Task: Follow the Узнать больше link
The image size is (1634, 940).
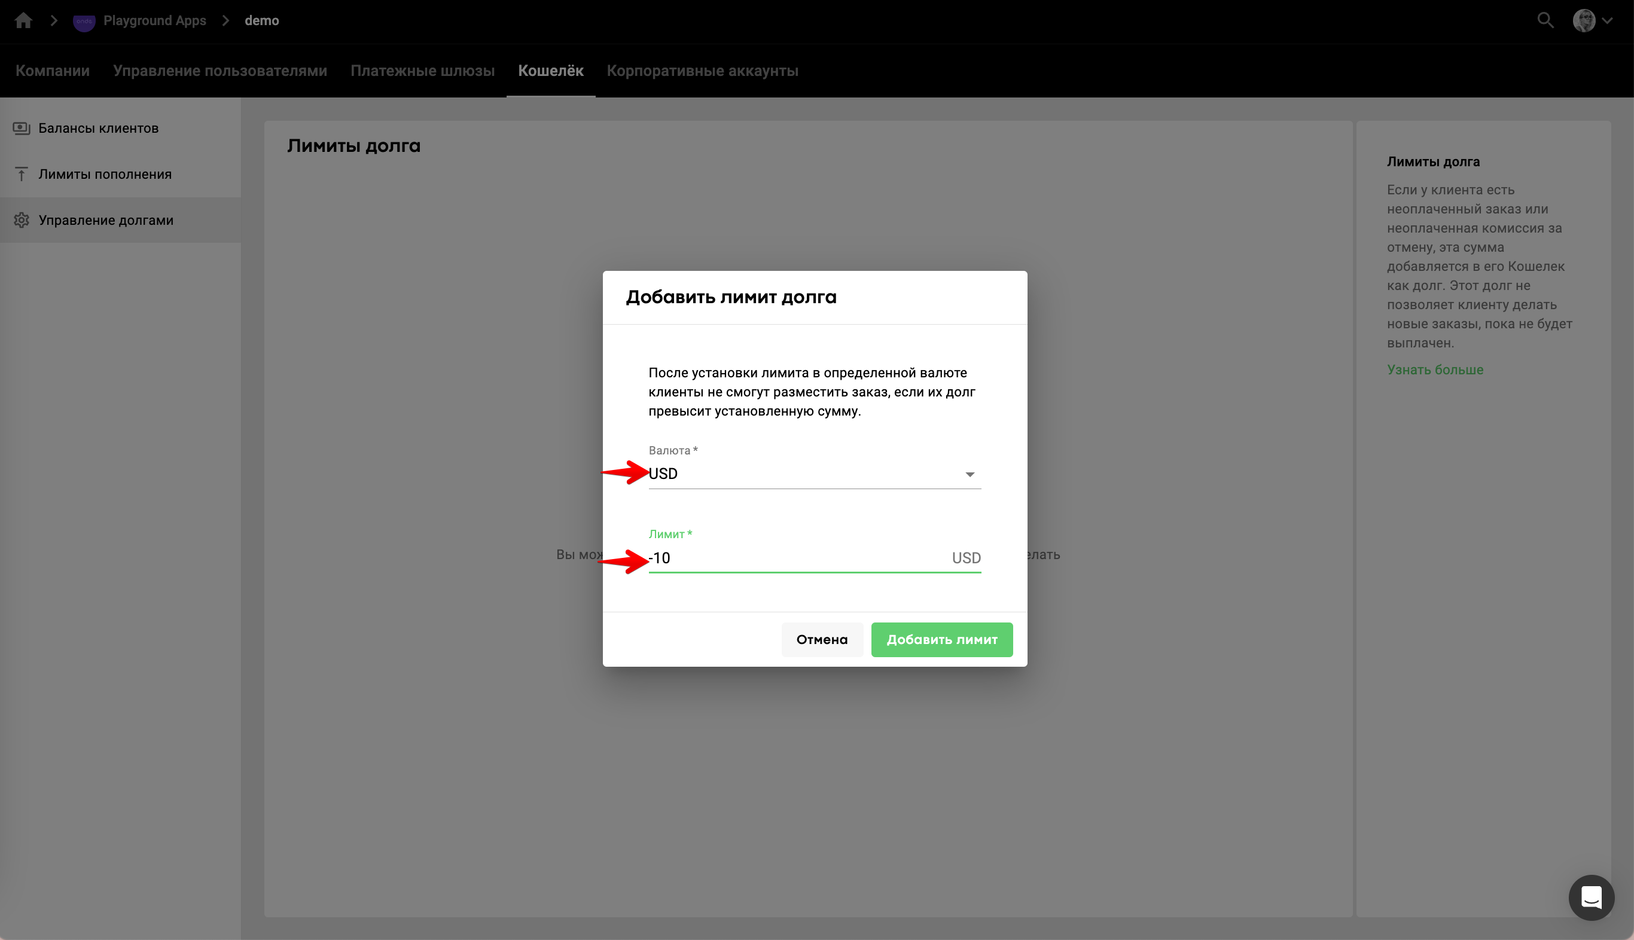Action: (x=1434, y=370)
